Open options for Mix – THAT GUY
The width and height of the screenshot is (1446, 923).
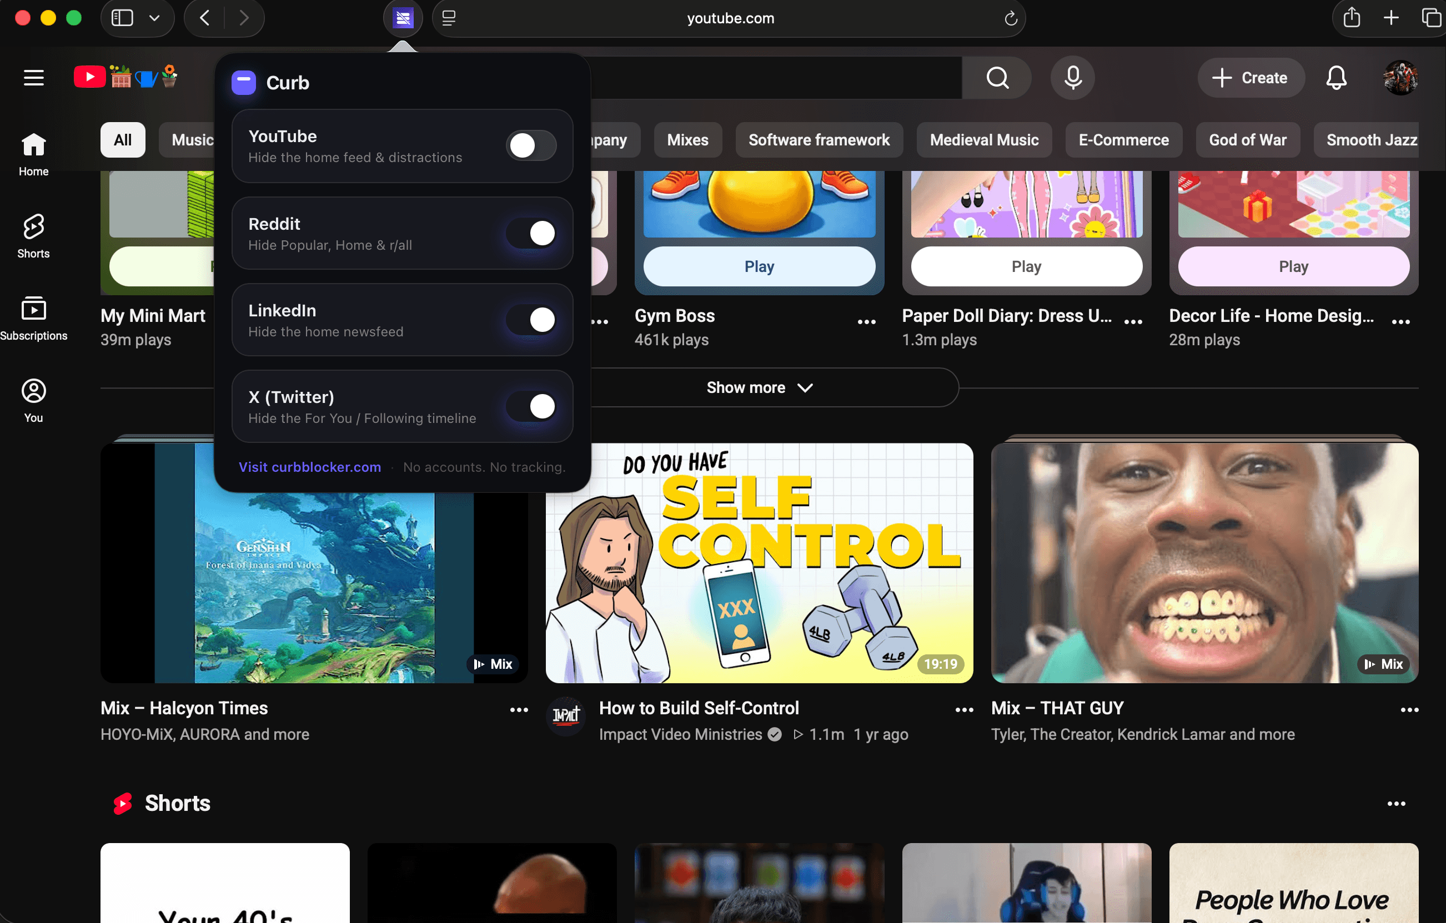click(1410, 710)
